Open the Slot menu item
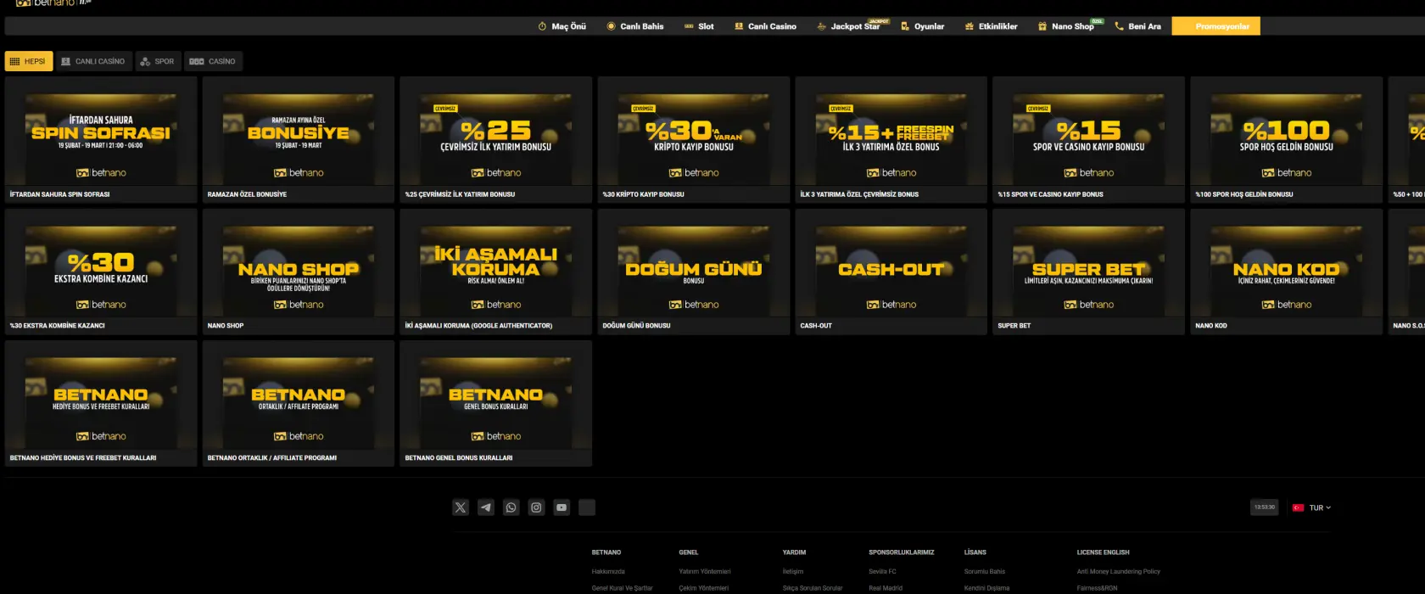This screenshot has height=594, width=1425. [699, 26]
